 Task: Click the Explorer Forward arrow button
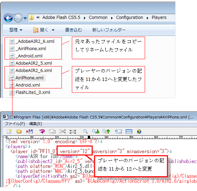18,18
